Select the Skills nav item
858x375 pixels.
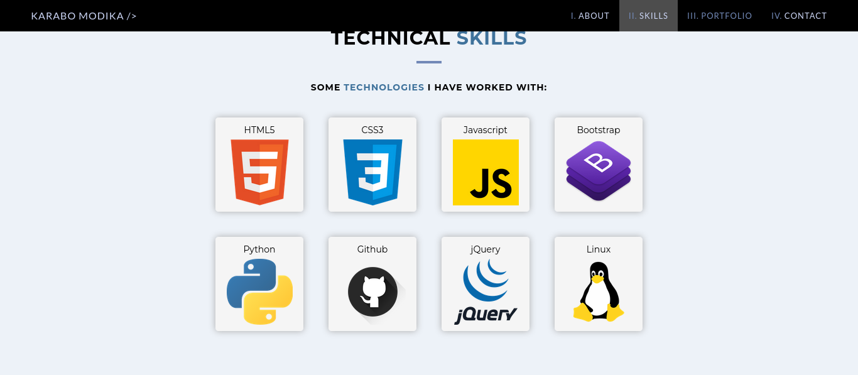pyautogui.click(x=648, y=16)
